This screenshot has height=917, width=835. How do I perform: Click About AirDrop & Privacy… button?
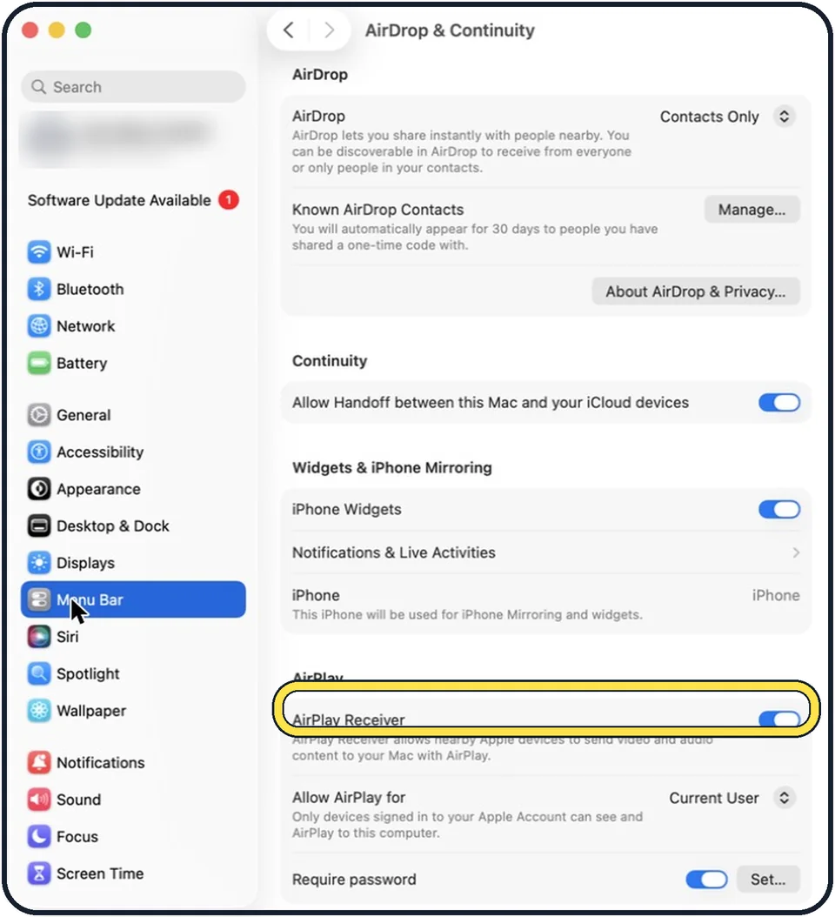(695, 291)
